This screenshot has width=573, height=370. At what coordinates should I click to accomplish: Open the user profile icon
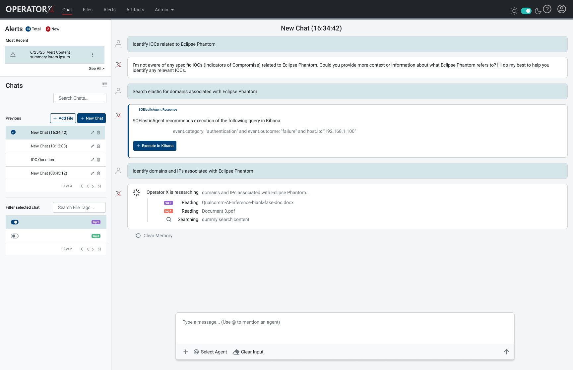[x=562, y=9]
